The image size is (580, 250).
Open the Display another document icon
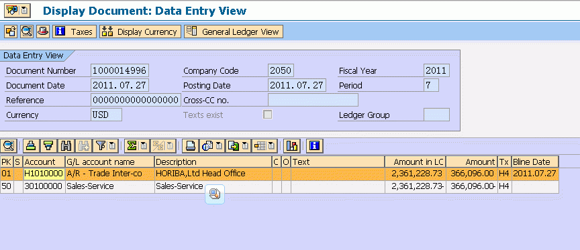(x=27, y=32)
